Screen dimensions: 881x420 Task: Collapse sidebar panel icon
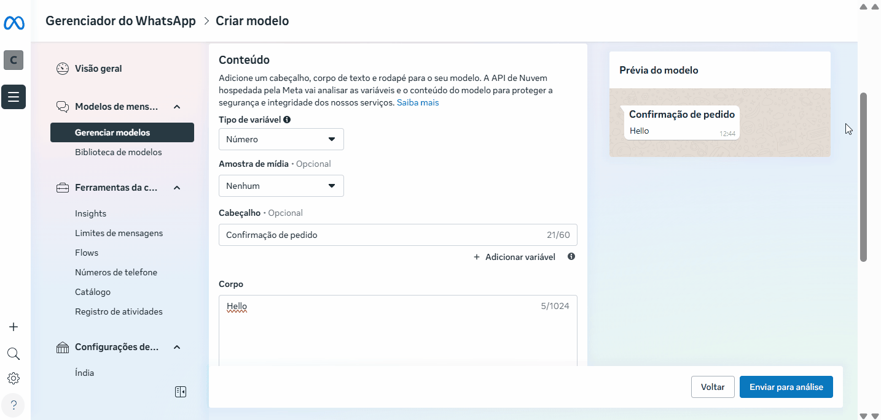point(180,392)
